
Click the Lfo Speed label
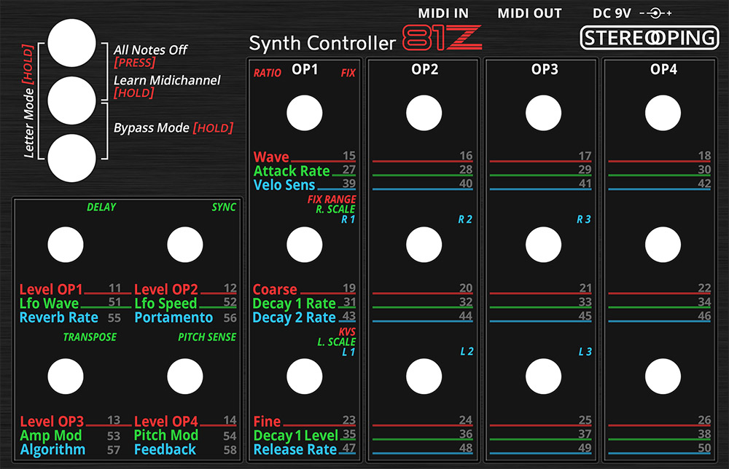pyautogui.click(x=165, y=304)
